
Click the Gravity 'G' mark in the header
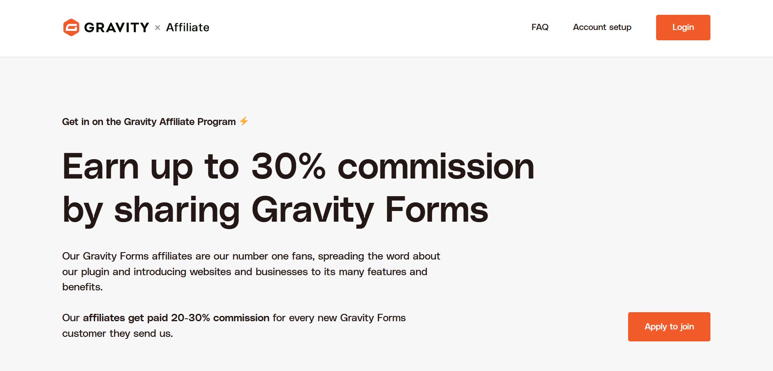(71, 27)
